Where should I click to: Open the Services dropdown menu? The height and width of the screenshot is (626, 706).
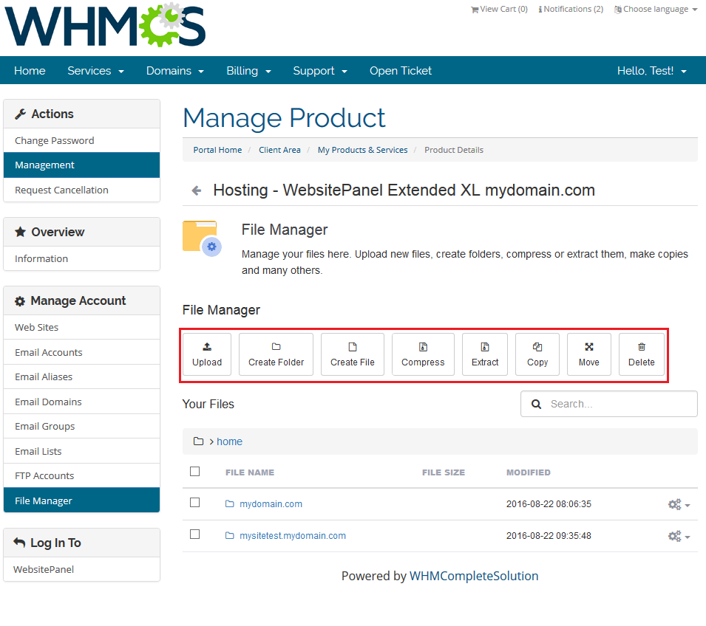[95, 71]
